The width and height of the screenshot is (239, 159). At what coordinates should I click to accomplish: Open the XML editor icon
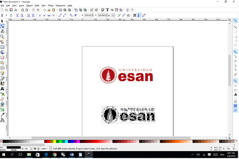tap(116, 10)
